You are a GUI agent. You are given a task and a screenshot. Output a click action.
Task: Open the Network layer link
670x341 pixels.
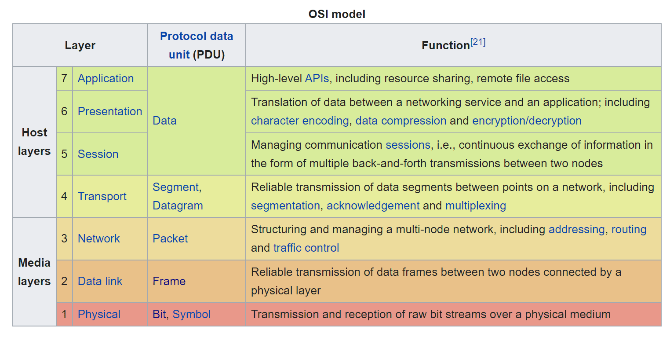(99, 238)
